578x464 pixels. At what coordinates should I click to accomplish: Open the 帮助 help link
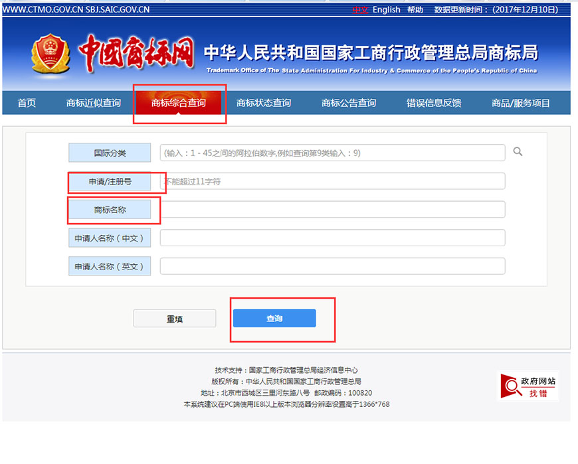tap(415, 10)
